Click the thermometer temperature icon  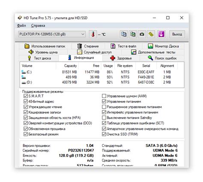tap(93, 34)
